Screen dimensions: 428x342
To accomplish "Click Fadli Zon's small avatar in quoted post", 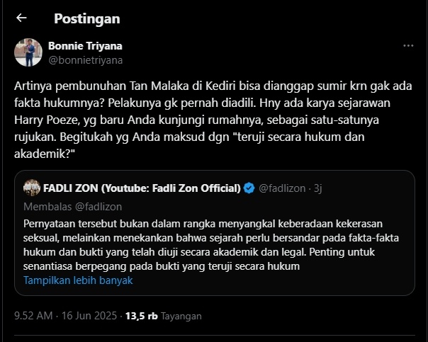I will coord(31,188).
